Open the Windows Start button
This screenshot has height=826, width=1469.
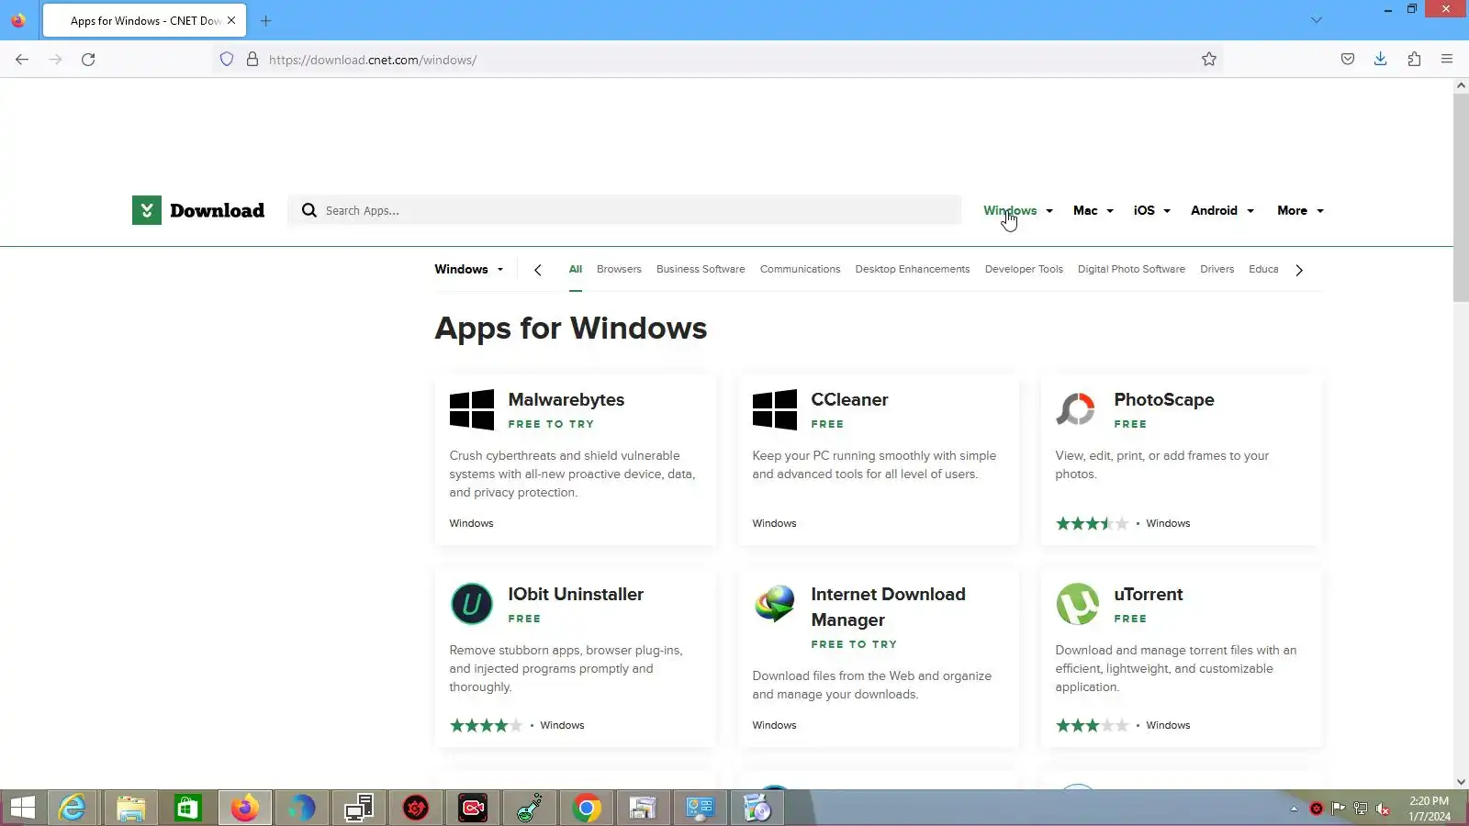(22, 808)
